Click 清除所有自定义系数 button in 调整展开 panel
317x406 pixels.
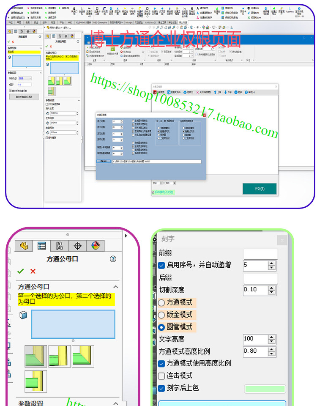click(24, 96)
